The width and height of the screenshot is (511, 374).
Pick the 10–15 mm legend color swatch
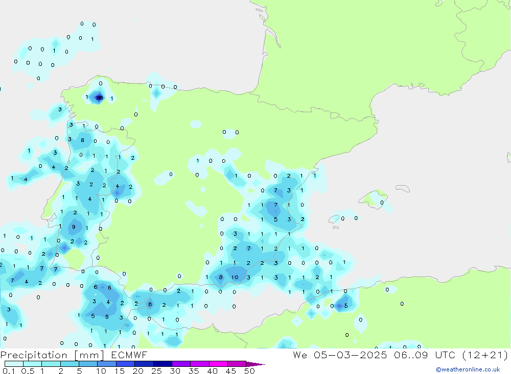point(107,364)
